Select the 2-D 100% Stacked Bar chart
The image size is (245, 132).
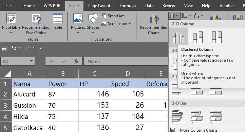(216, 92)
